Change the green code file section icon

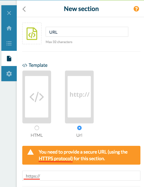tap(32, 33)
